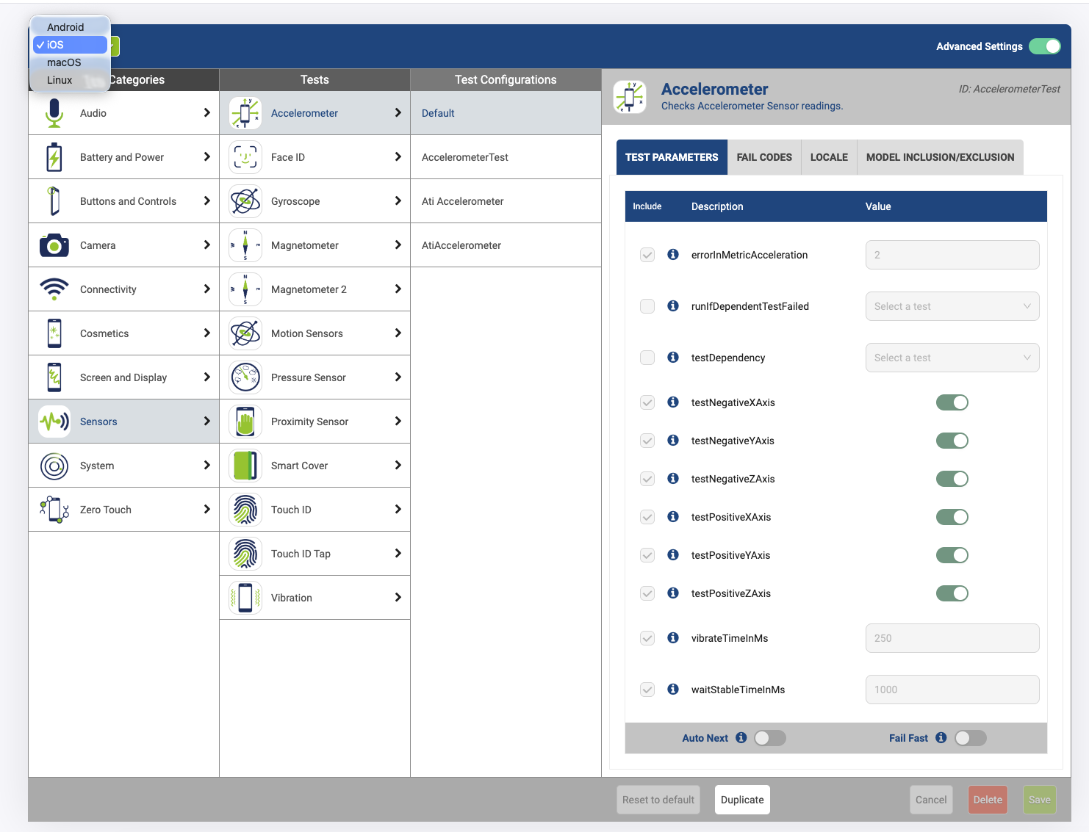Expand the Touch ID Tap chevron

pos(398,554)
